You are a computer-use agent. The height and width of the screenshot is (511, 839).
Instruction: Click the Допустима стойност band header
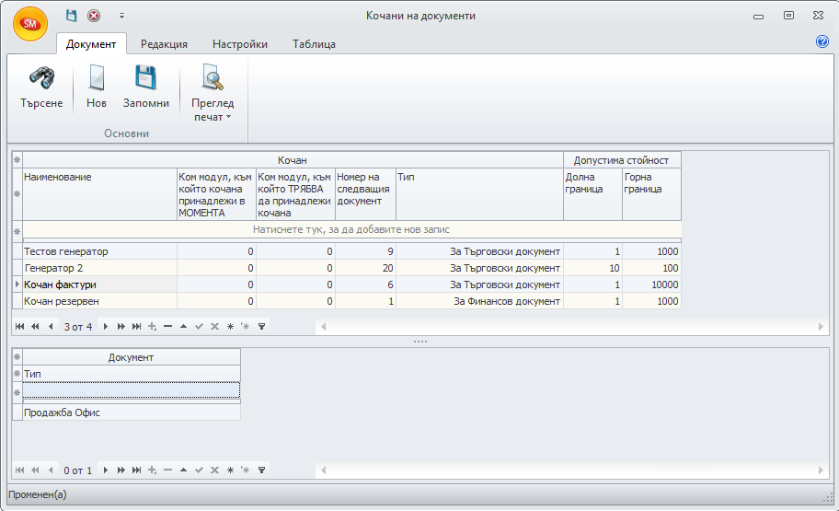(622, 160)
